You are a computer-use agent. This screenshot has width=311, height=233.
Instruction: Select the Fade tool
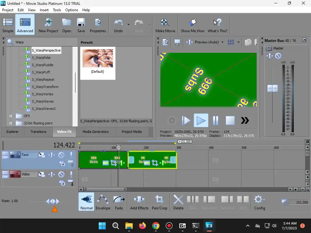pos(119,202)
